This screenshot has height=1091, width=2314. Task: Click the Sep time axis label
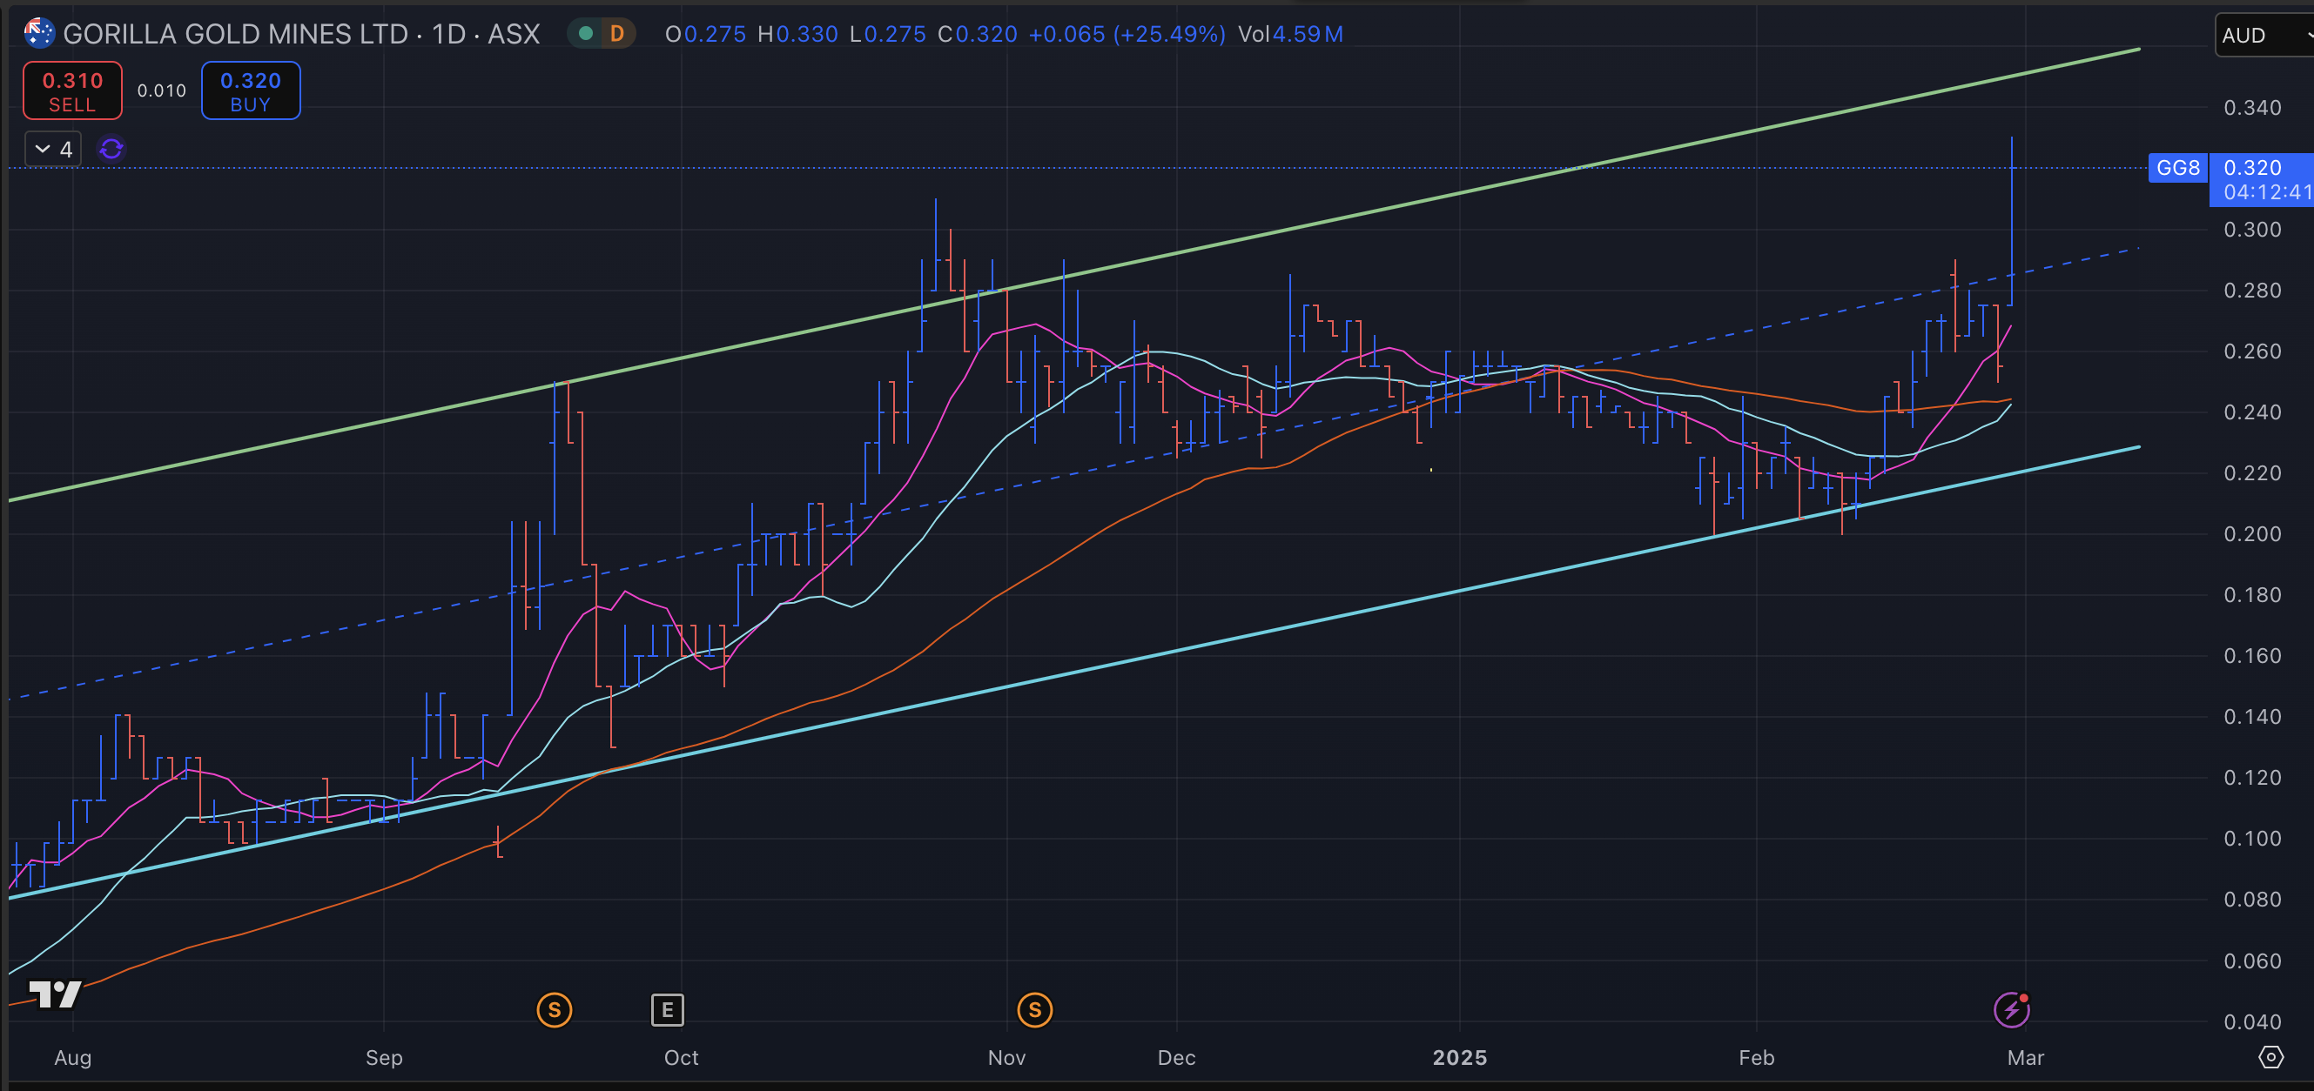[x=384, y=1058]
